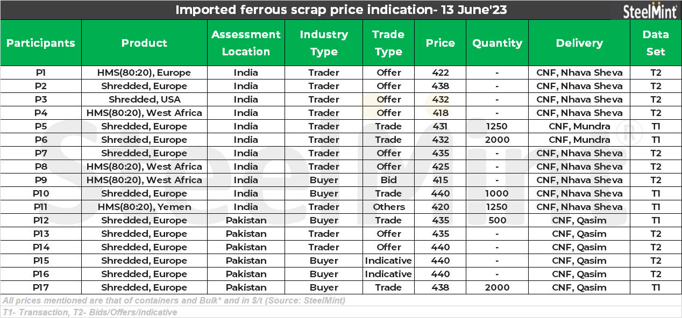
Task: Select the price cell showing 418
Action: click(440, 113)
